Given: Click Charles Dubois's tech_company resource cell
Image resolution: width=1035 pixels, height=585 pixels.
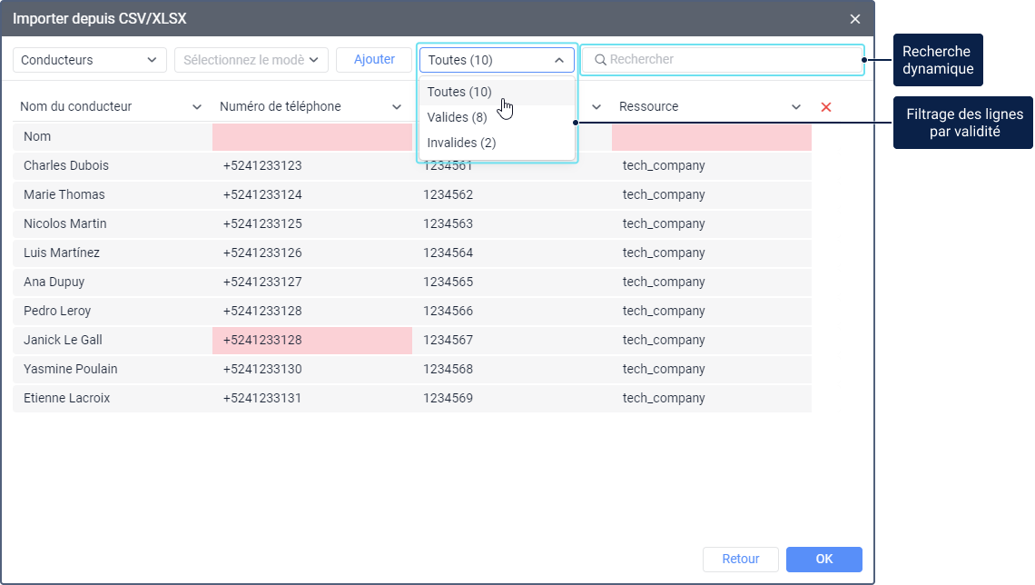Looking at the screenshot, I should click(x=712, y=165).
